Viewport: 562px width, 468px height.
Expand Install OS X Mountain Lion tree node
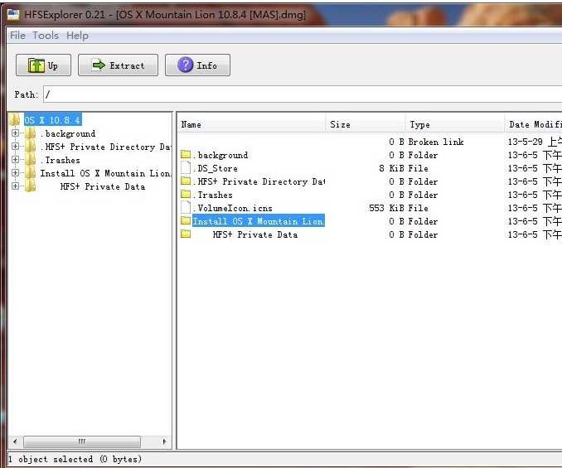tap(15, 173)
